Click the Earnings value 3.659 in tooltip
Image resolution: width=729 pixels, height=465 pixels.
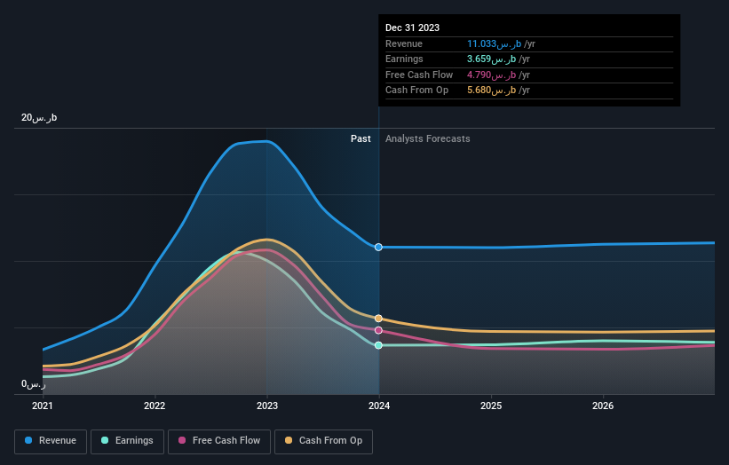tap(491, 59)
